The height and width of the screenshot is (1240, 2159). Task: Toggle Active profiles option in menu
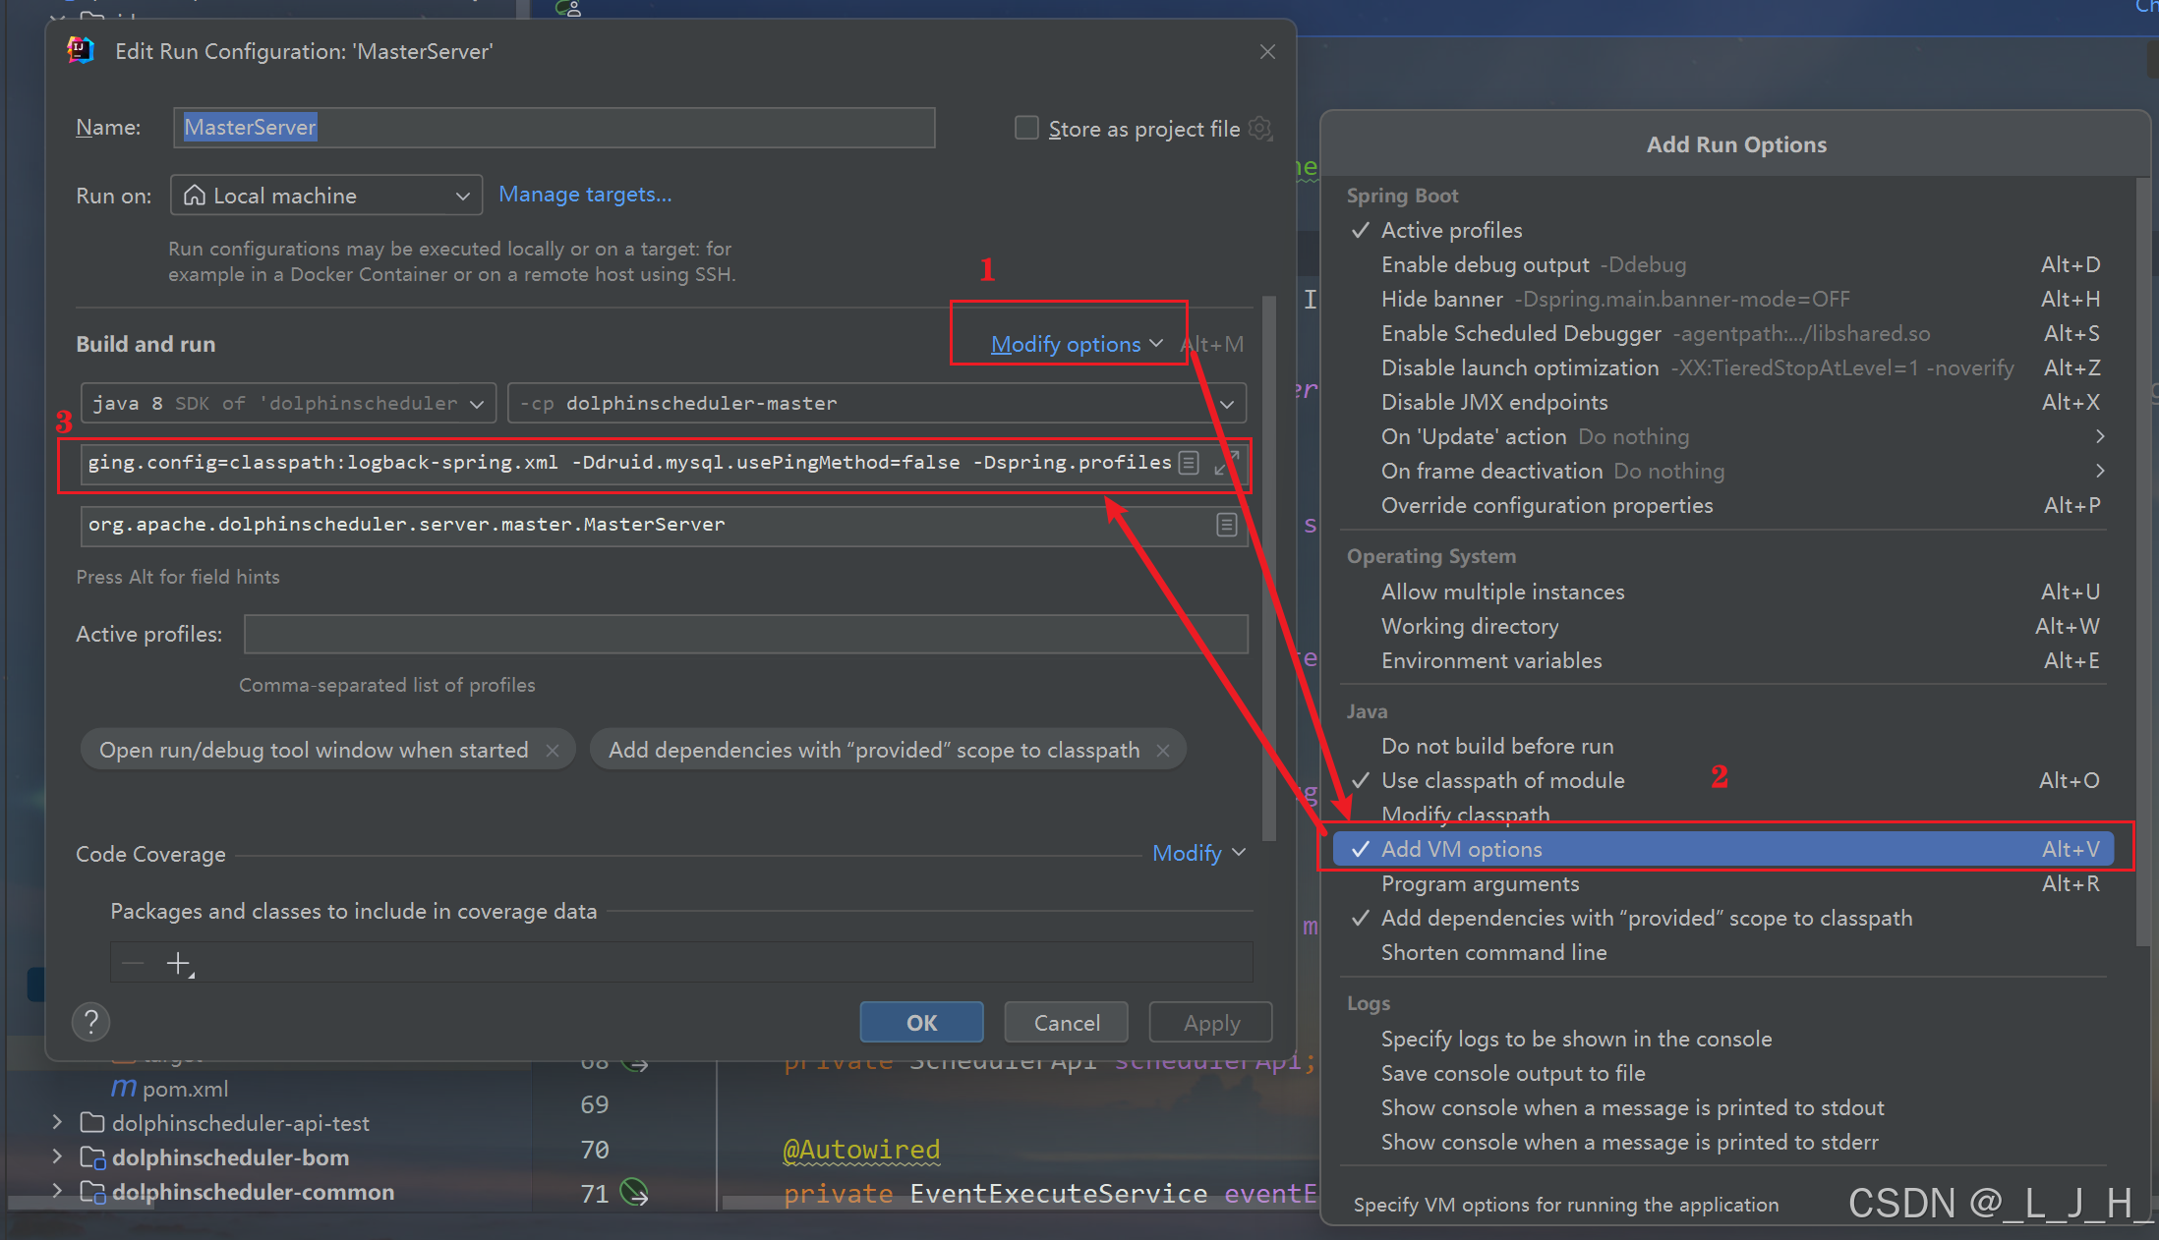coord(1451,230)
